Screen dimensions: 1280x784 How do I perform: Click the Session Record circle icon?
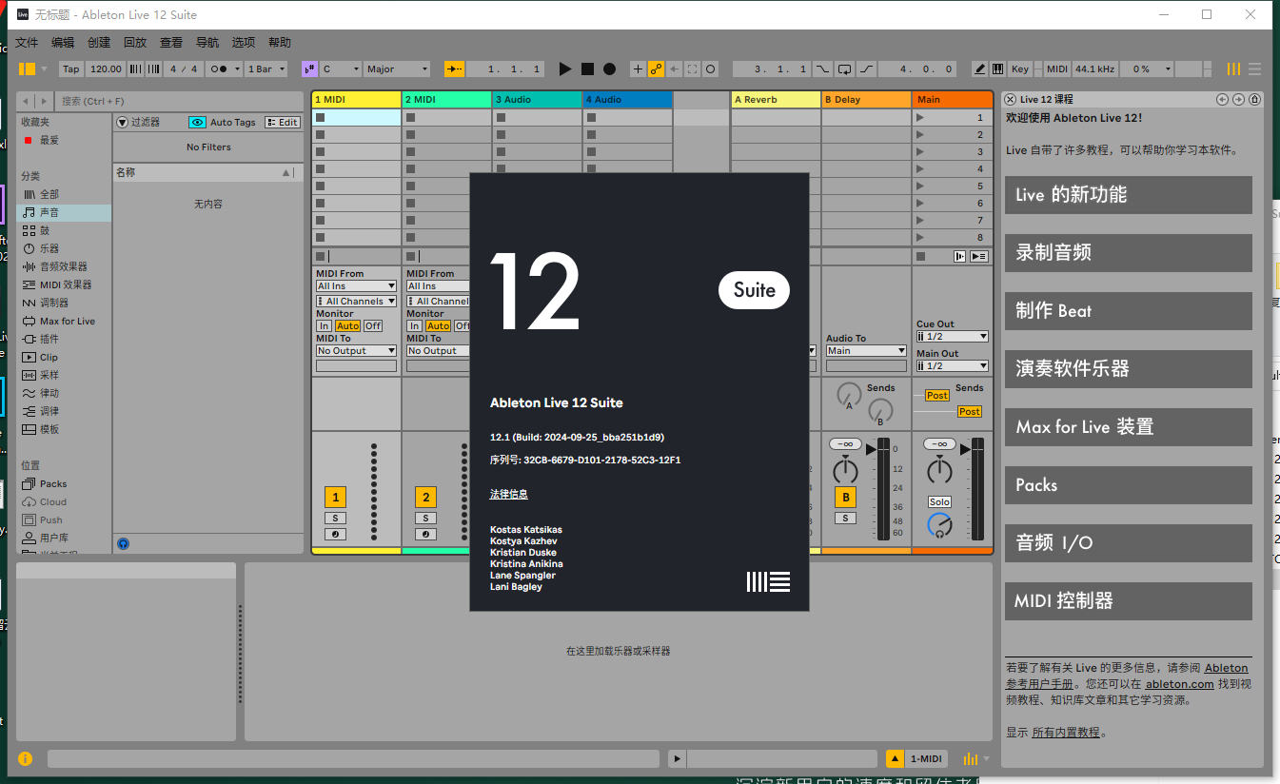[710, 69]
